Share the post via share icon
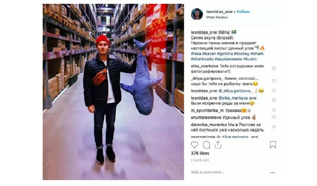Viewport: 317px width, 186px height. tap(218, 145)
